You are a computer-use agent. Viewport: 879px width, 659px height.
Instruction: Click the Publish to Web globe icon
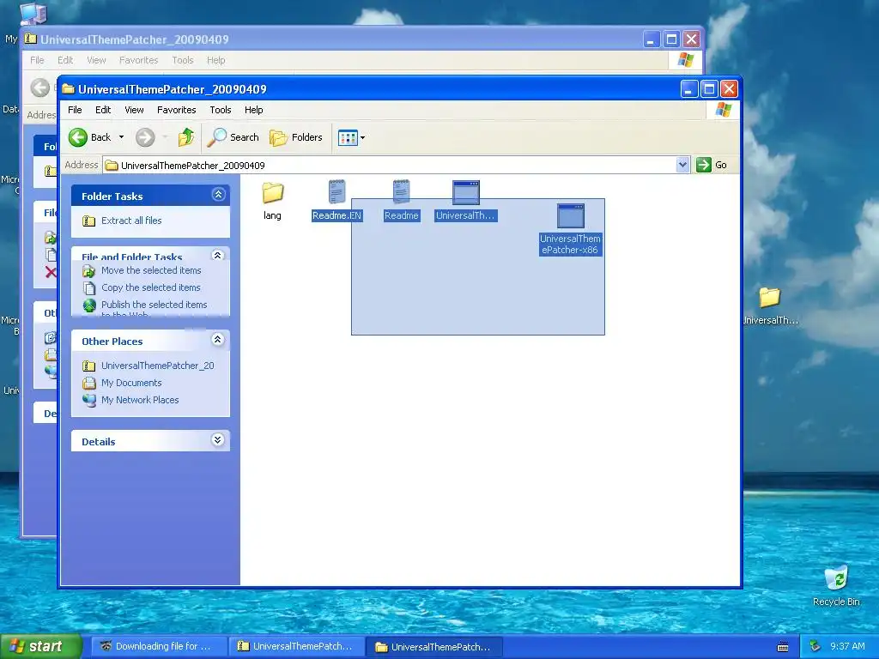[x=89, y=305]
